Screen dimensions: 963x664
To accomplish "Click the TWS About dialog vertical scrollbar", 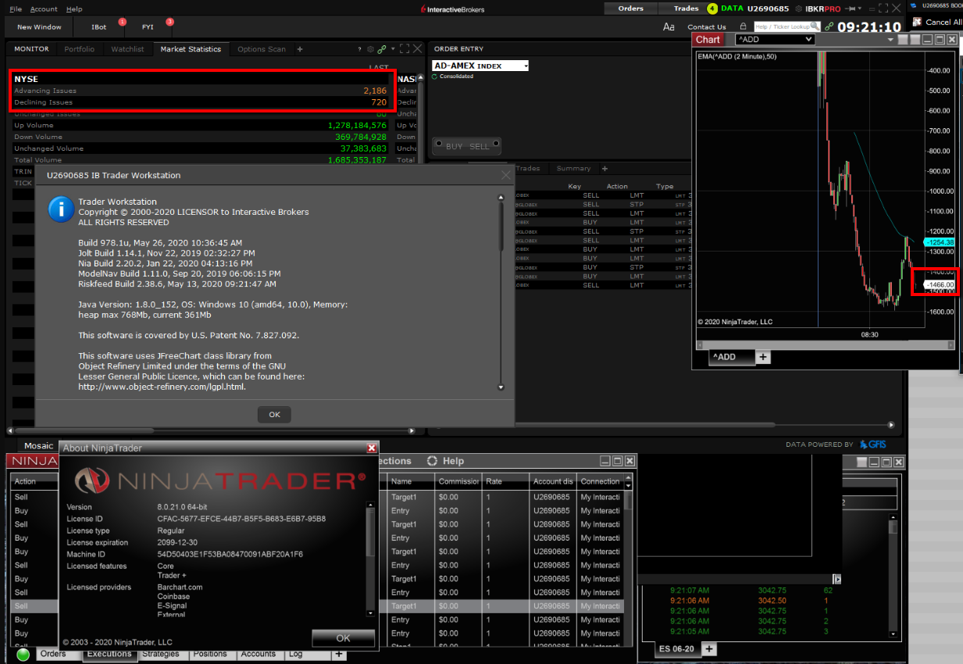I will click(x=501, y=291).
